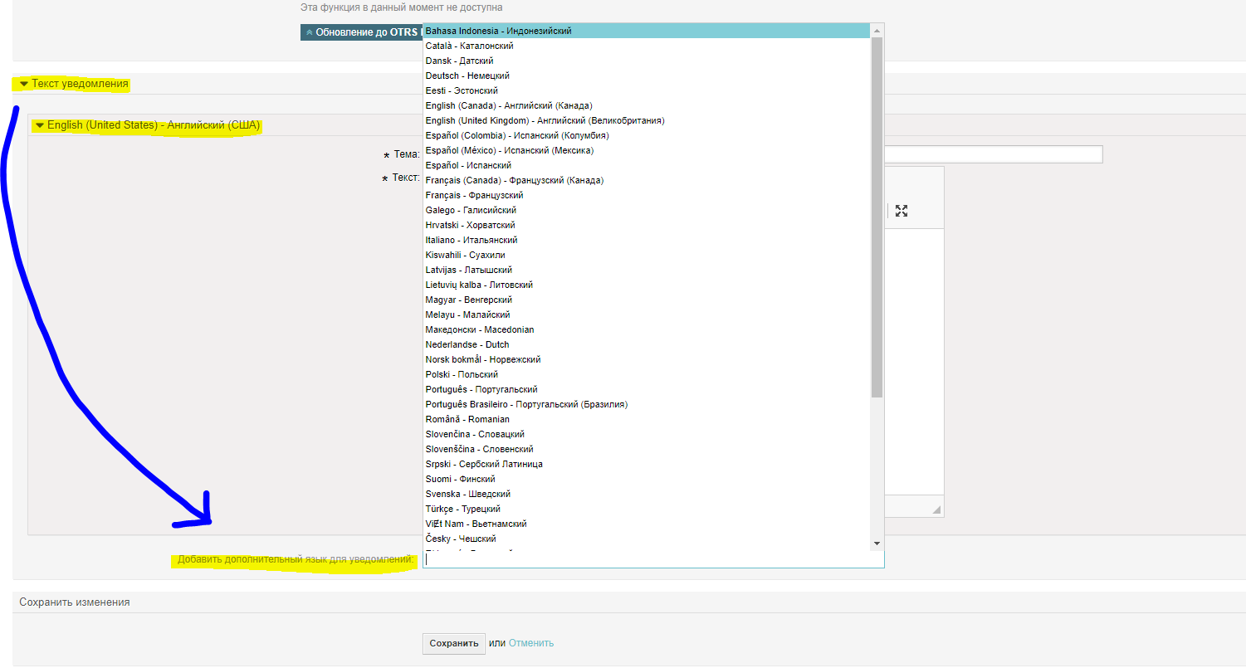Choose Español - Испанский option

[647, 165]
